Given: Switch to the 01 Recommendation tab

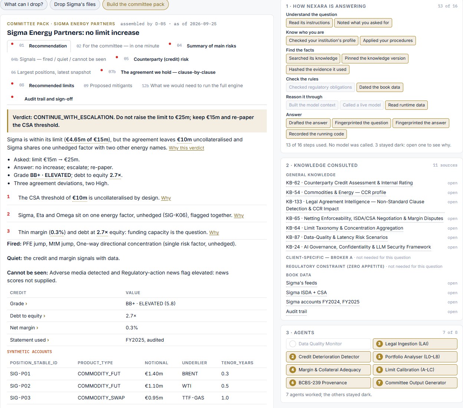Looking at the screenshot, I should click(x=39, y=46).
